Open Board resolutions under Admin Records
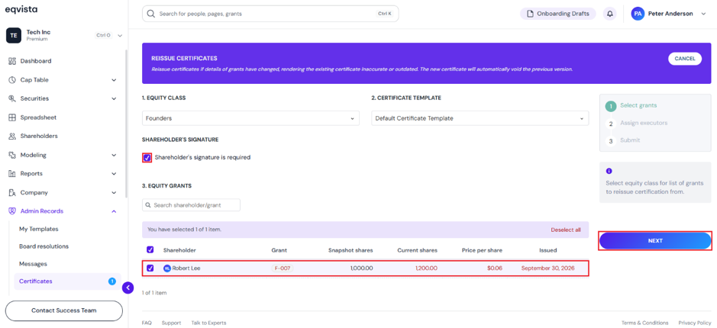717x328 pixels. pyautogui.click(x=44, y=246)
